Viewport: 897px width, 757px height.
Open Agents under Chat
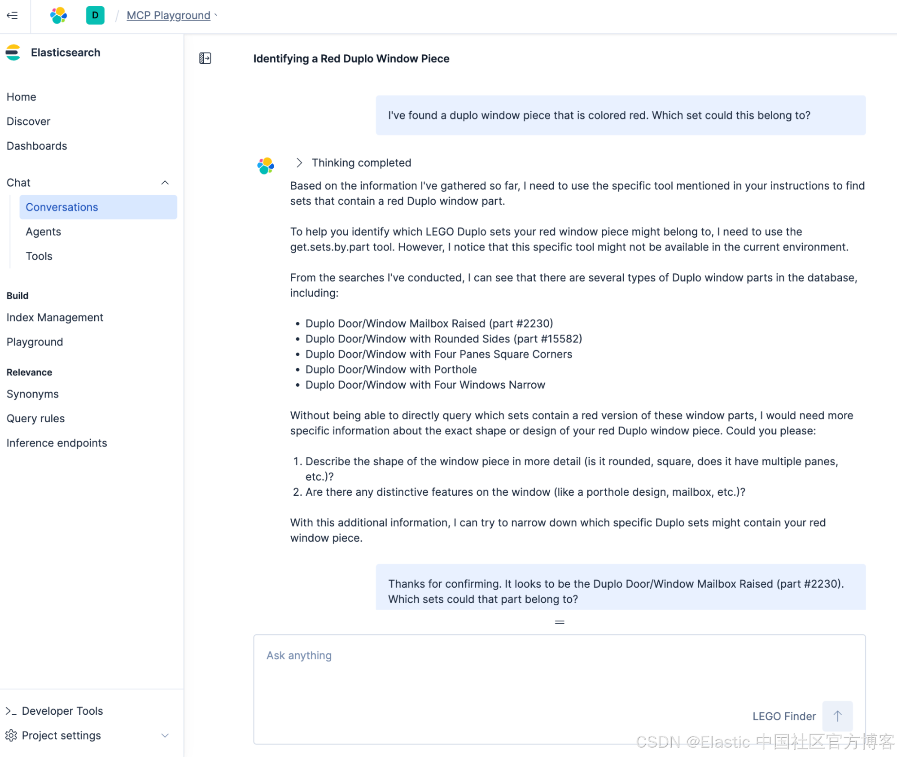tap(43, 232)
